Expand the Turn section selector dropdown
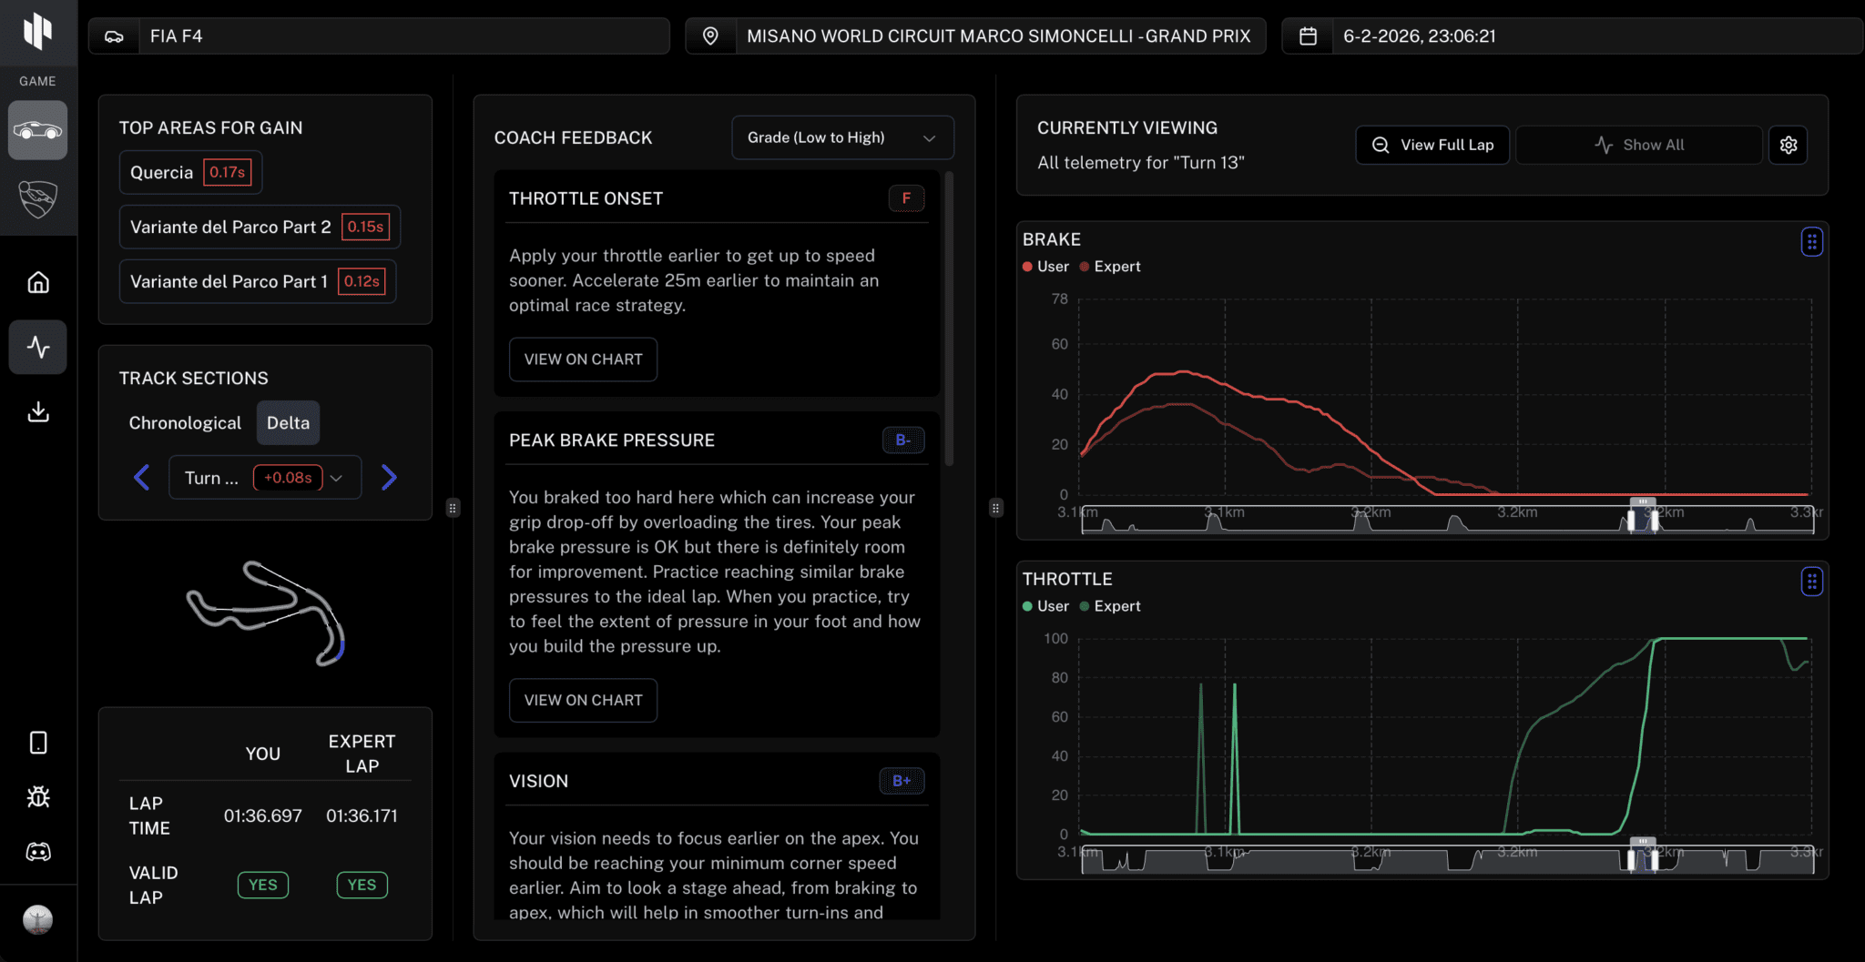Image resolution: width=1865 pixels, height=962 pixels. pos(264,478)
